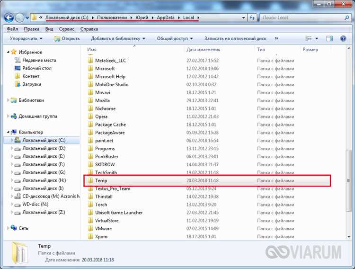The width and height of the screenshot is (355, 269).
Task: Refresh the folder via address bar icon
Action: point(253,18)
